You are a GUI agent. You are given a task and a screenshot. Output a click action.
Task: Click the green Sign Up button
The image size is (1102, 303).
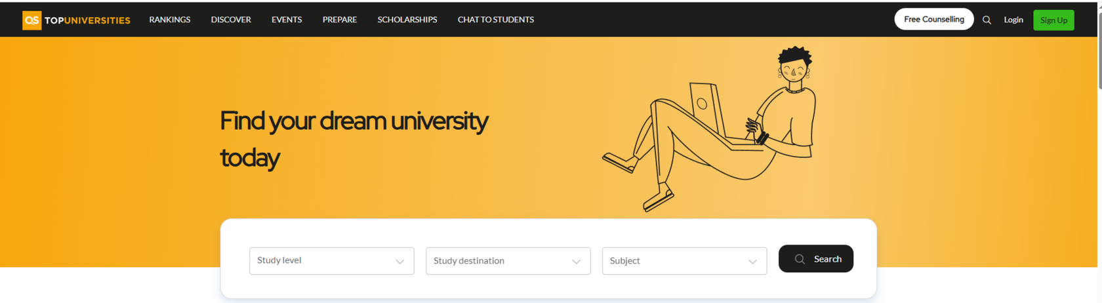1053,20
